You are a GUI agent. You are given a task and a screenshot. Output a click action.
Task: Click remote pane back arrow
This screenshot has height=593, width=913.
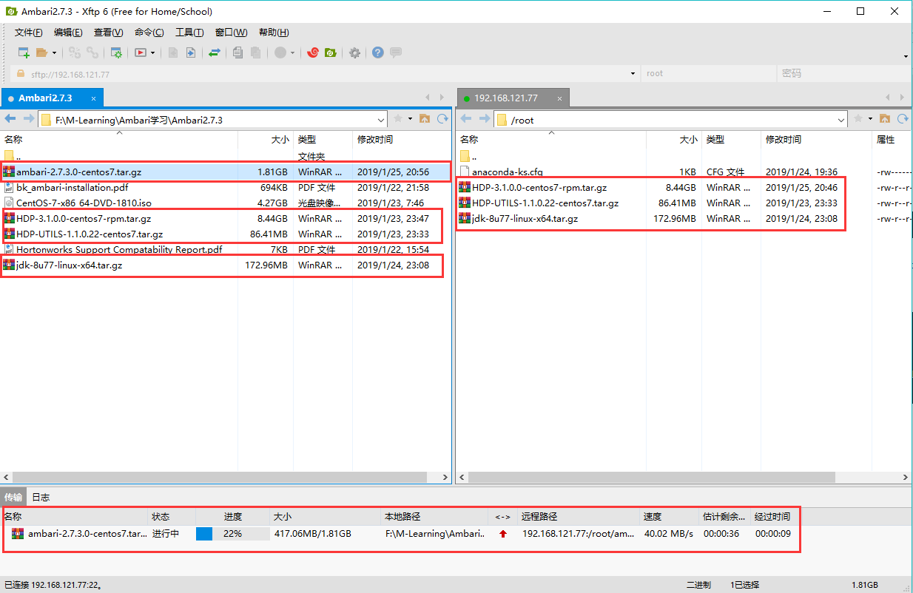click(466, 118)
